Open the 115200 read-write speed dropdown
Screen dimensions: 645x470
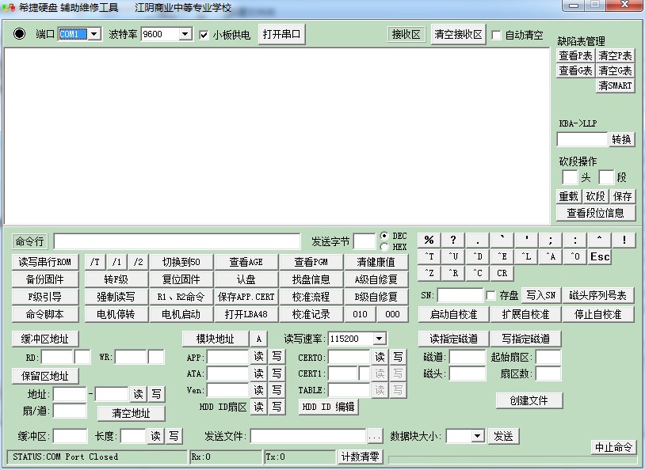pos(379,339)
